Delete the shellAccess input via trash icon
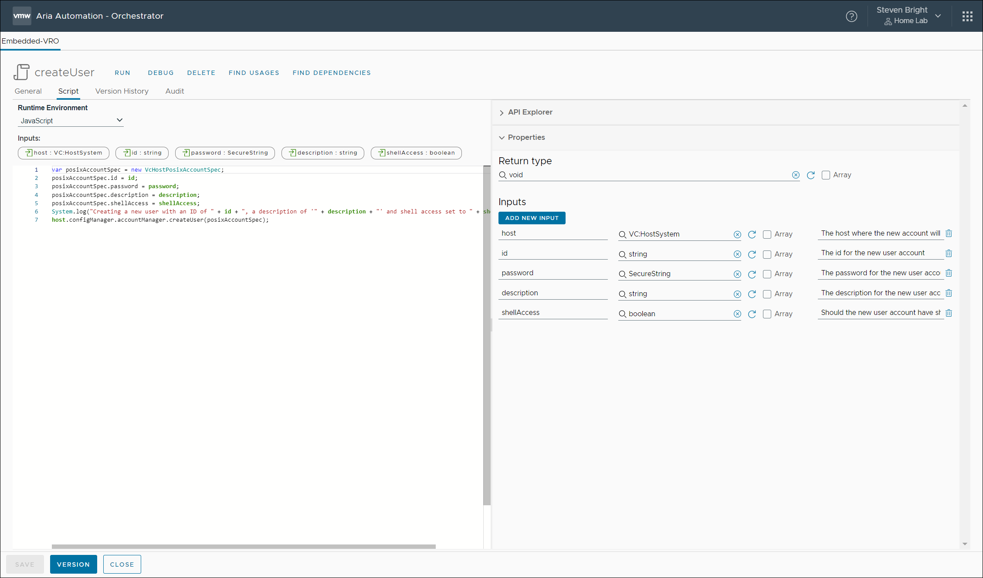 [949, 313]
